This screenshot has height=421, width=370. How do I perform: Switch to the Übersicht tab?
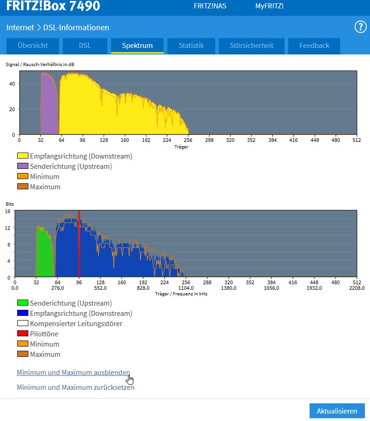tap(33, 46)
